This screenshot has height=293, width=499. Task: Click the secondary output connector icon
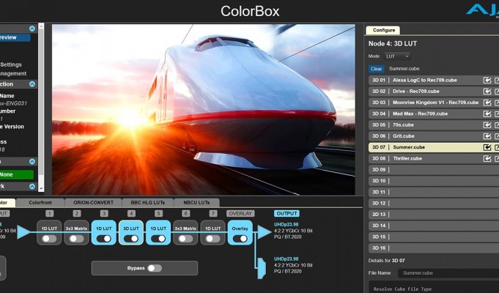point(262,269)
